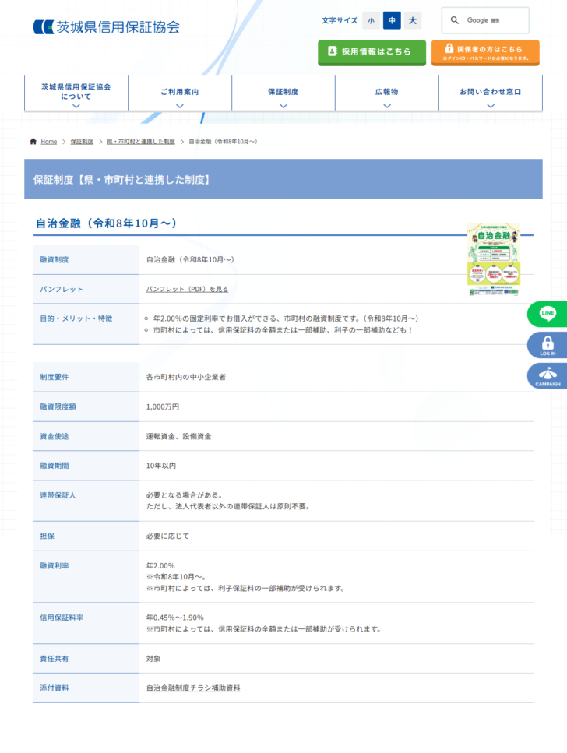Expand the 茨城県信用保証協会について menu

(76, 93)
